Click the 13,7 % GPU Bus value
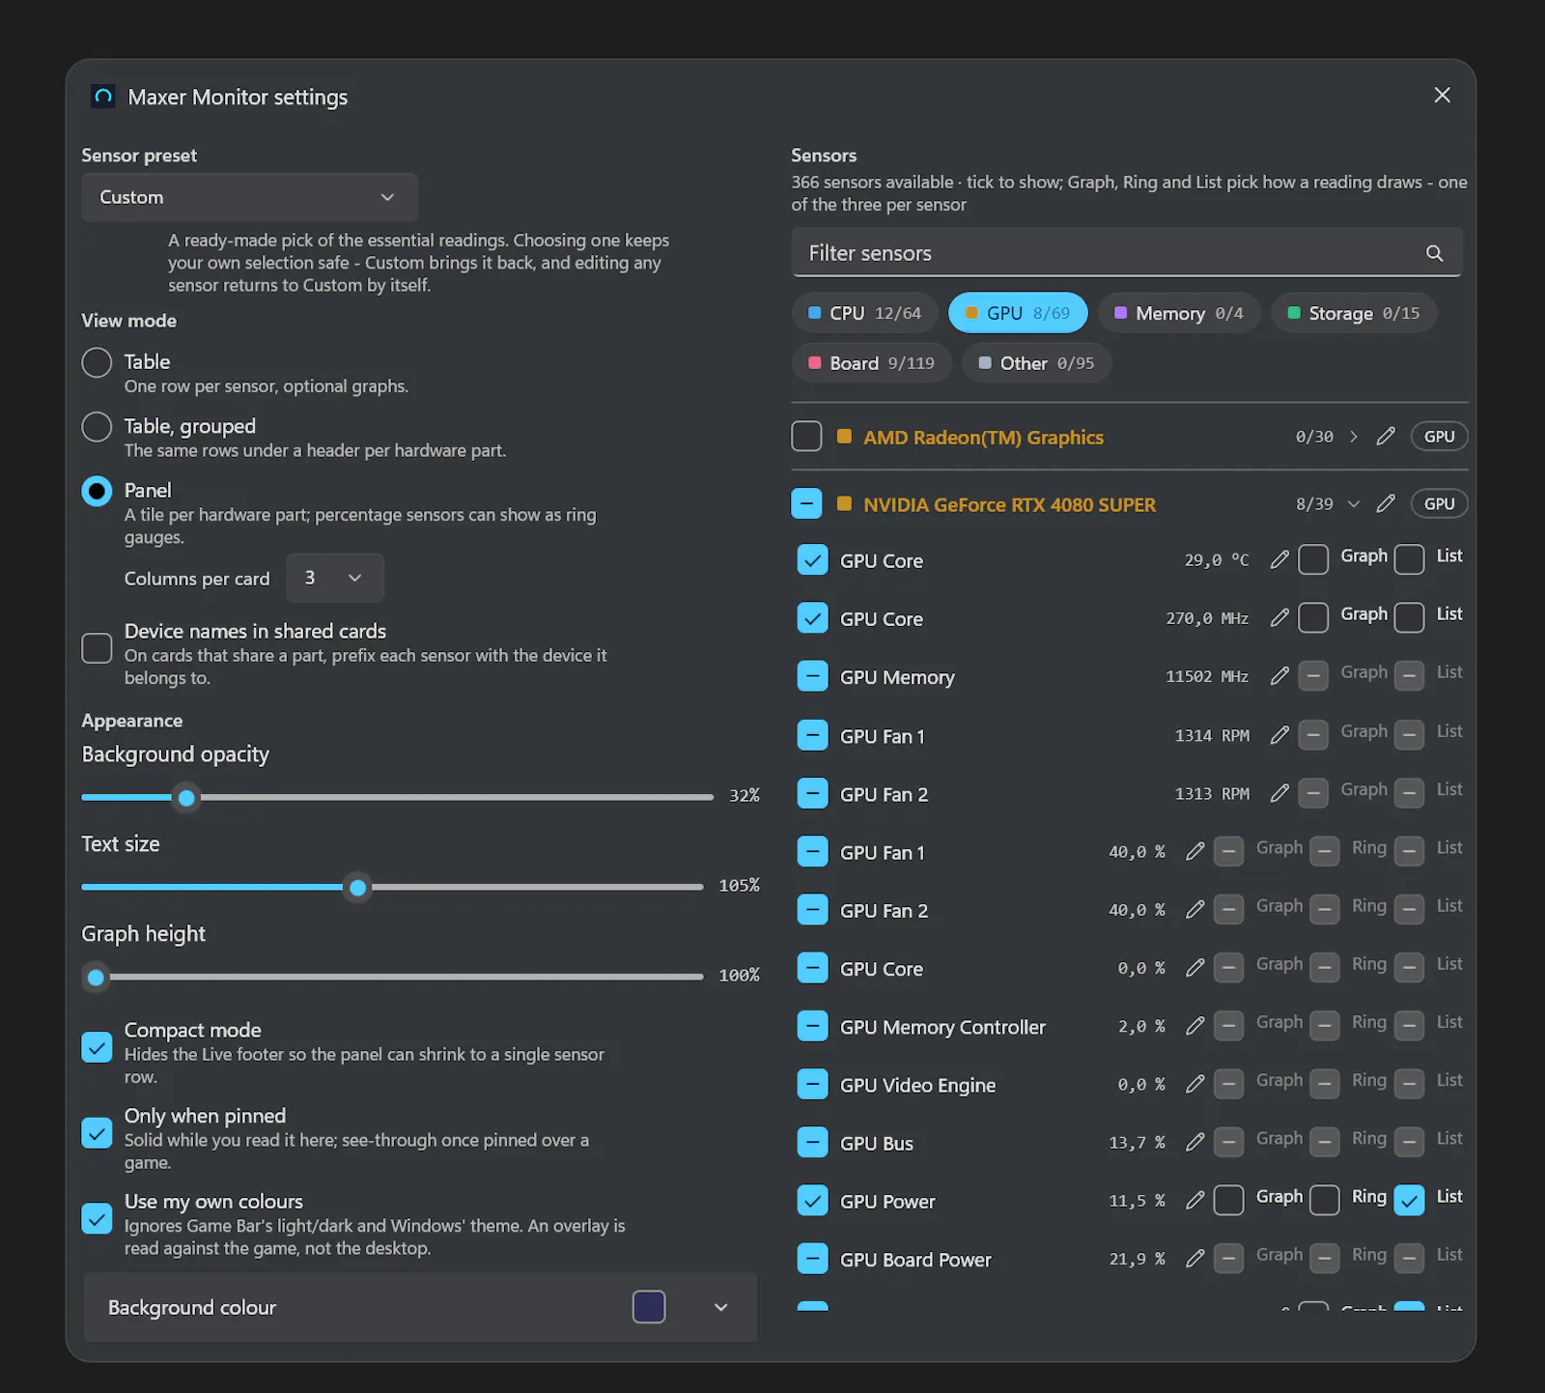 pyautogui.click(x=1137, y=1143)
